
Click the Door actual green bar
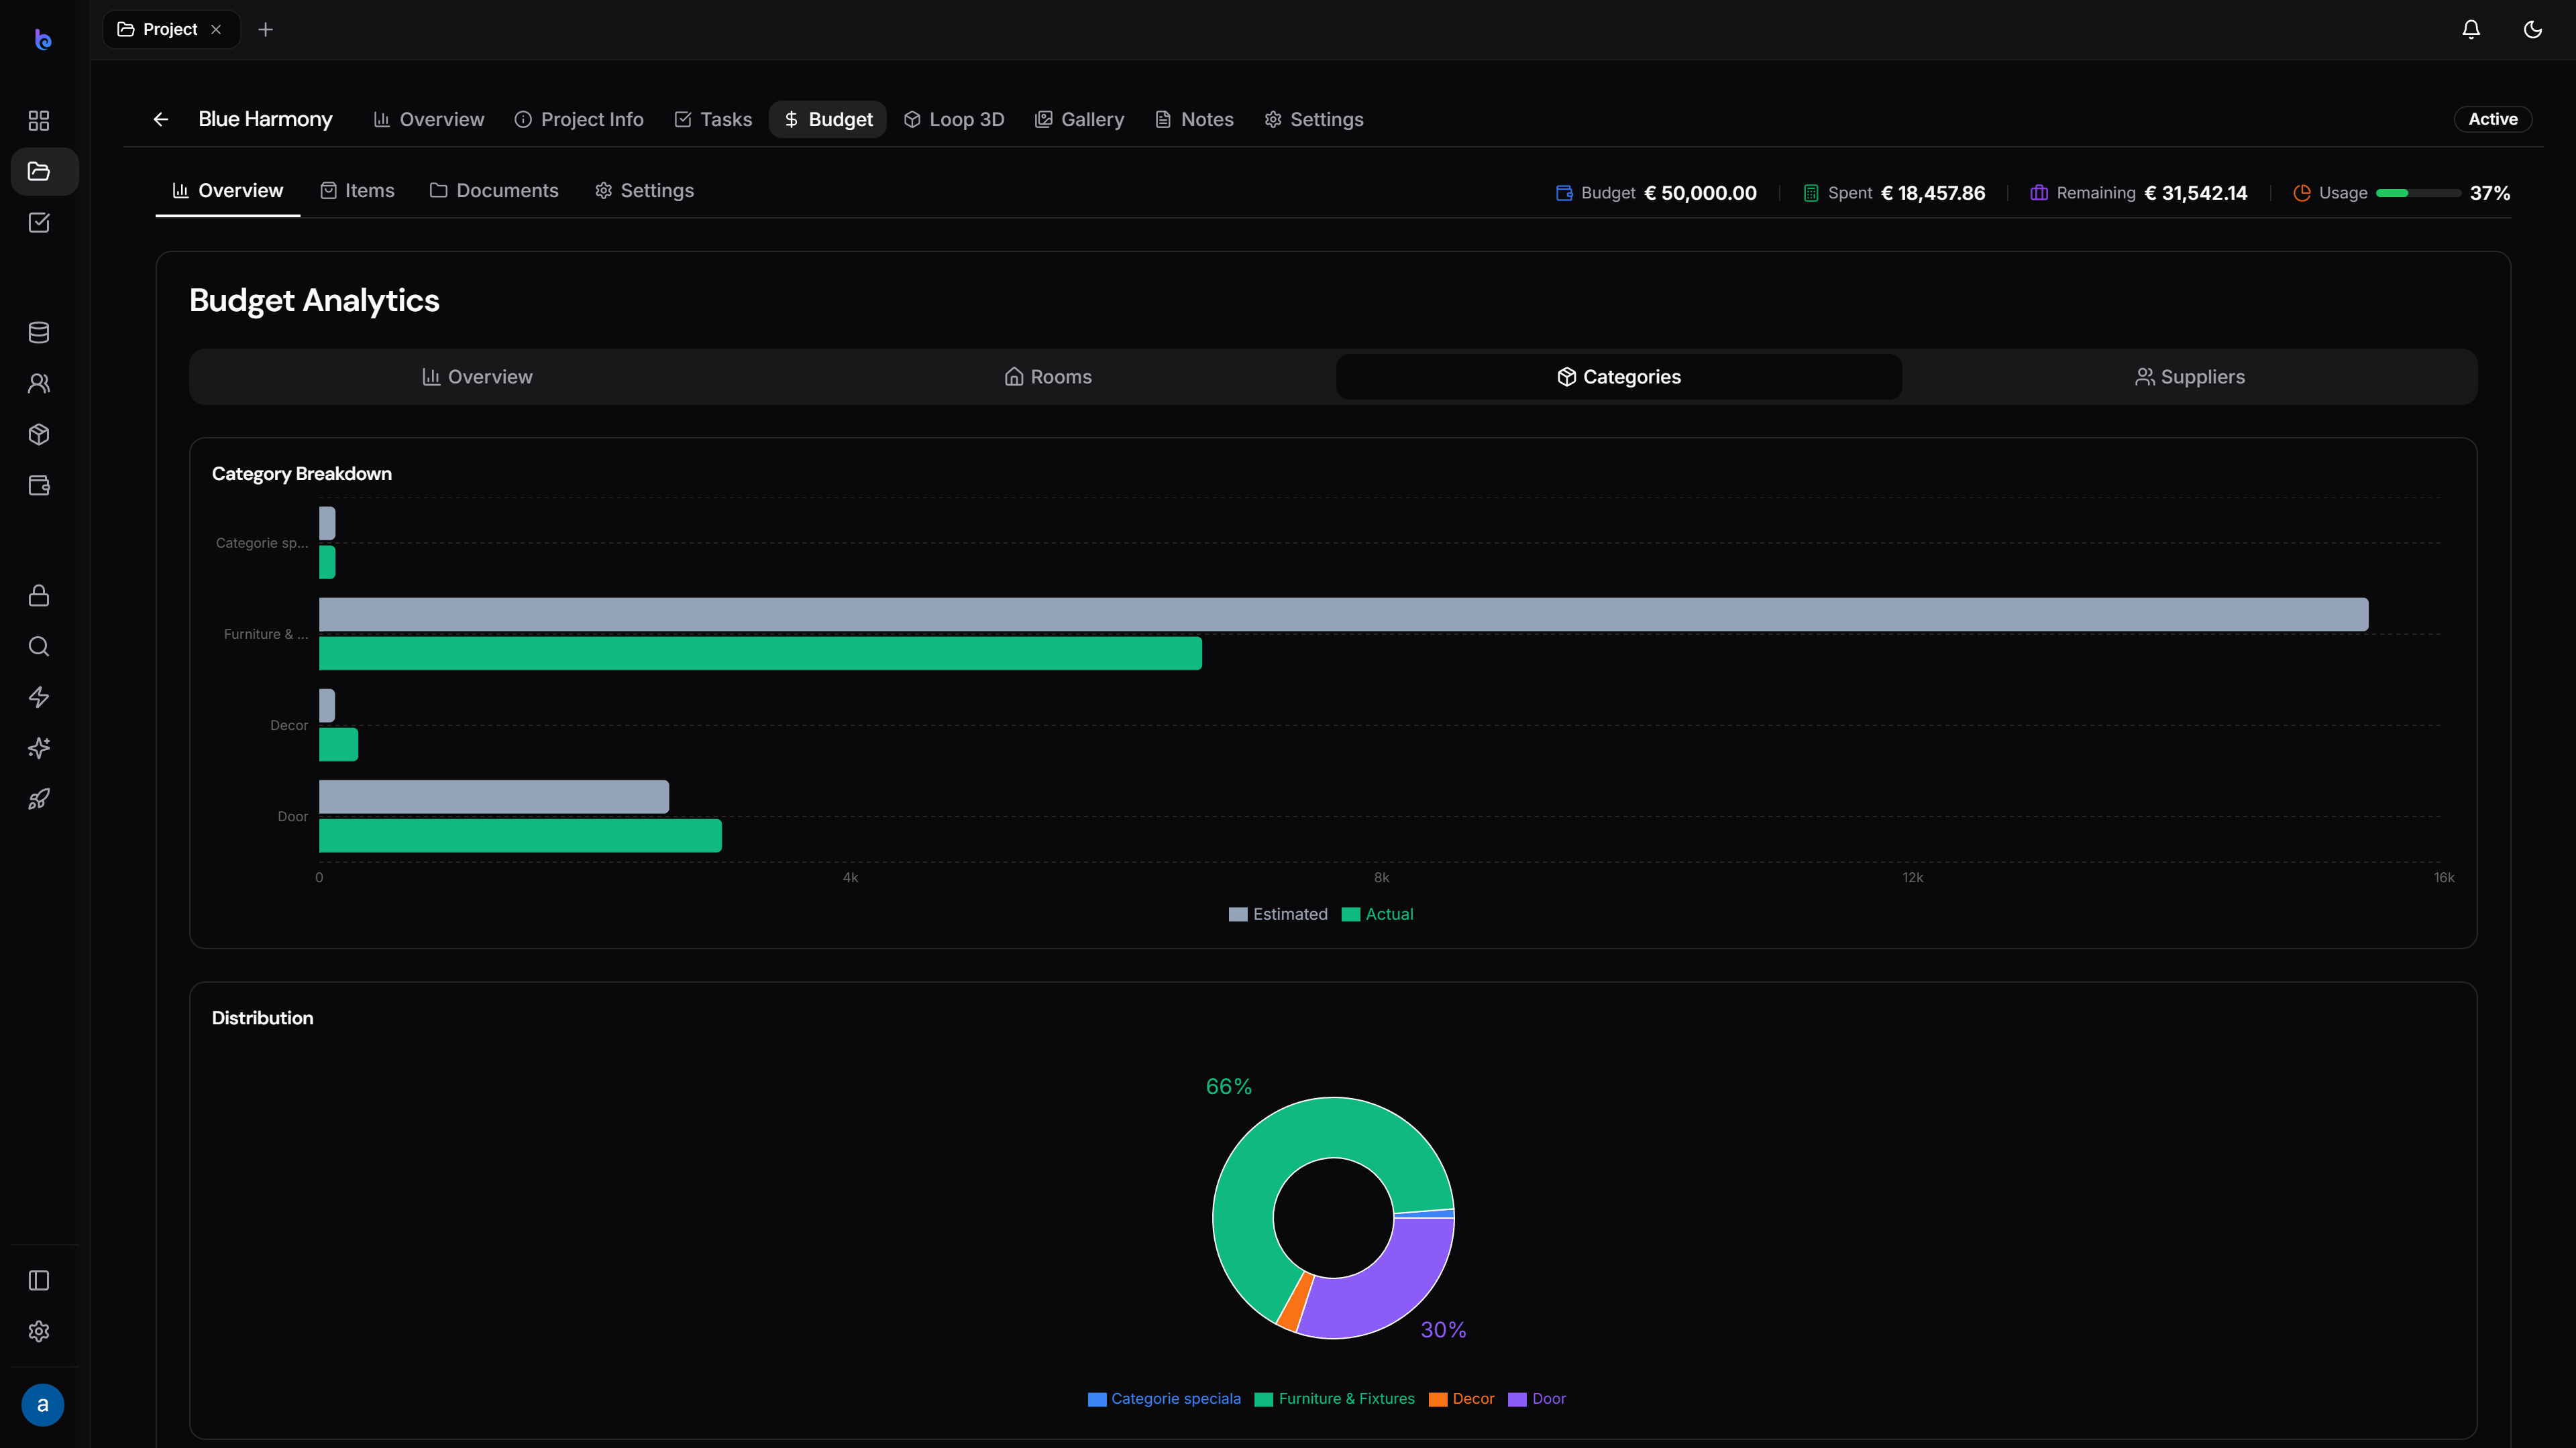(x=520, y=835)
